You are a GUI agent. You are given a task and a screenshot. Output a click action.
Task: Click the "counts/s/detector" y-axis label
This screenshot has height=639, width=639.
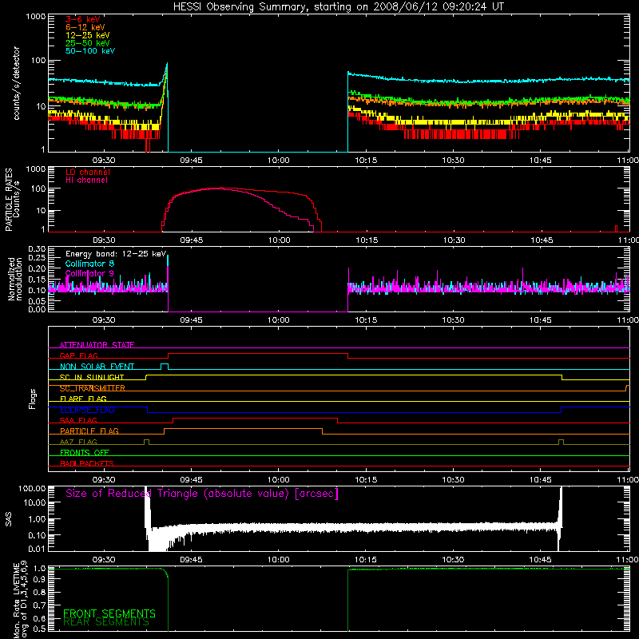coord(17,83)
